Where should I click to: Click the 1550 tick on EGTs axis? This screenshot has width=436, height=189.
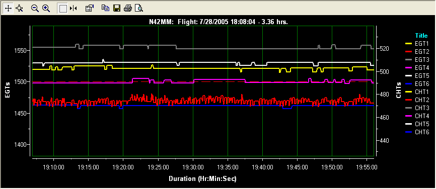[20, 51]
